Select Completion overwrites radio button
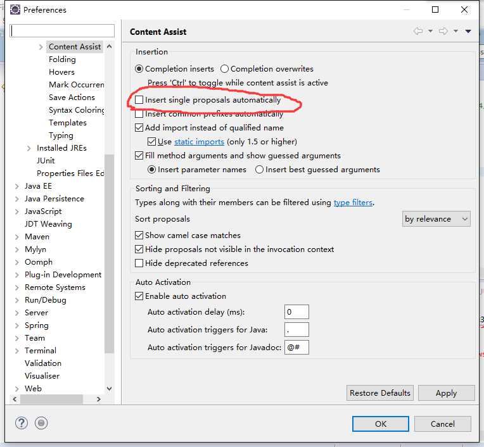 [224, 68]
